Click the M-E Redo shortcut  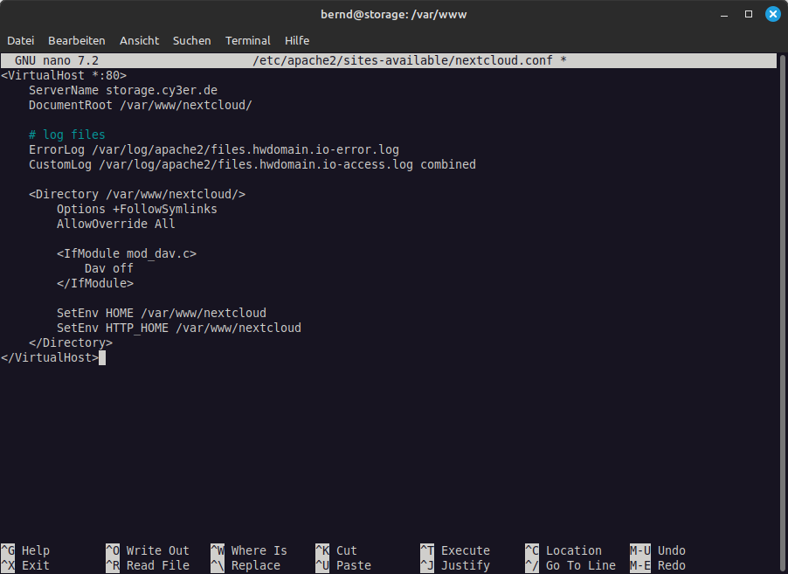pos(658,565)
